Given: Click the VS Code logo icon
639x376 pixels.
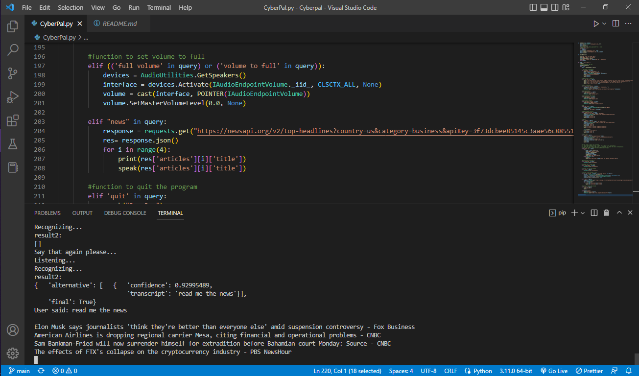Looking at the screenshot, I should click(9, 7).
